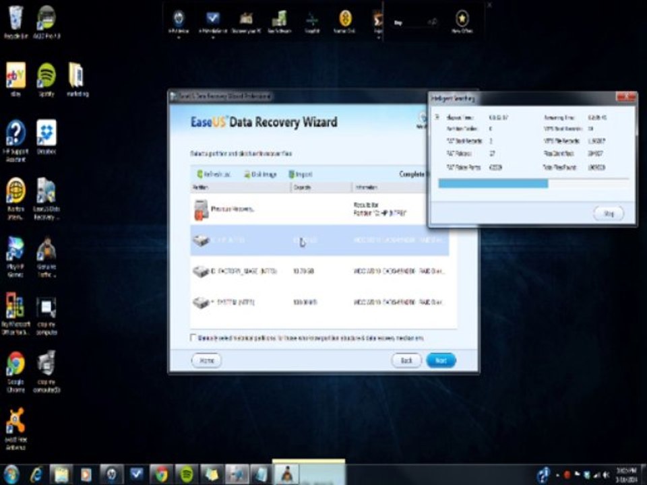Viewport: 647px width, 485px height.
Task: Show hidden system tray icons arrow
Action: 558,475
